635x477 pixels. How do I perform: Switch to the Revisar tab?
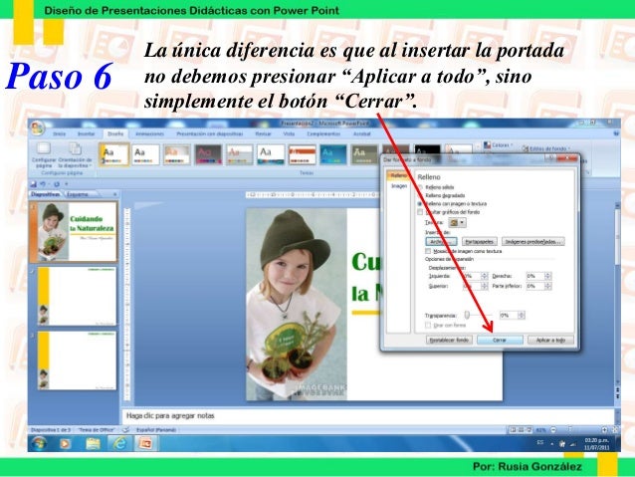click(263, 133)
